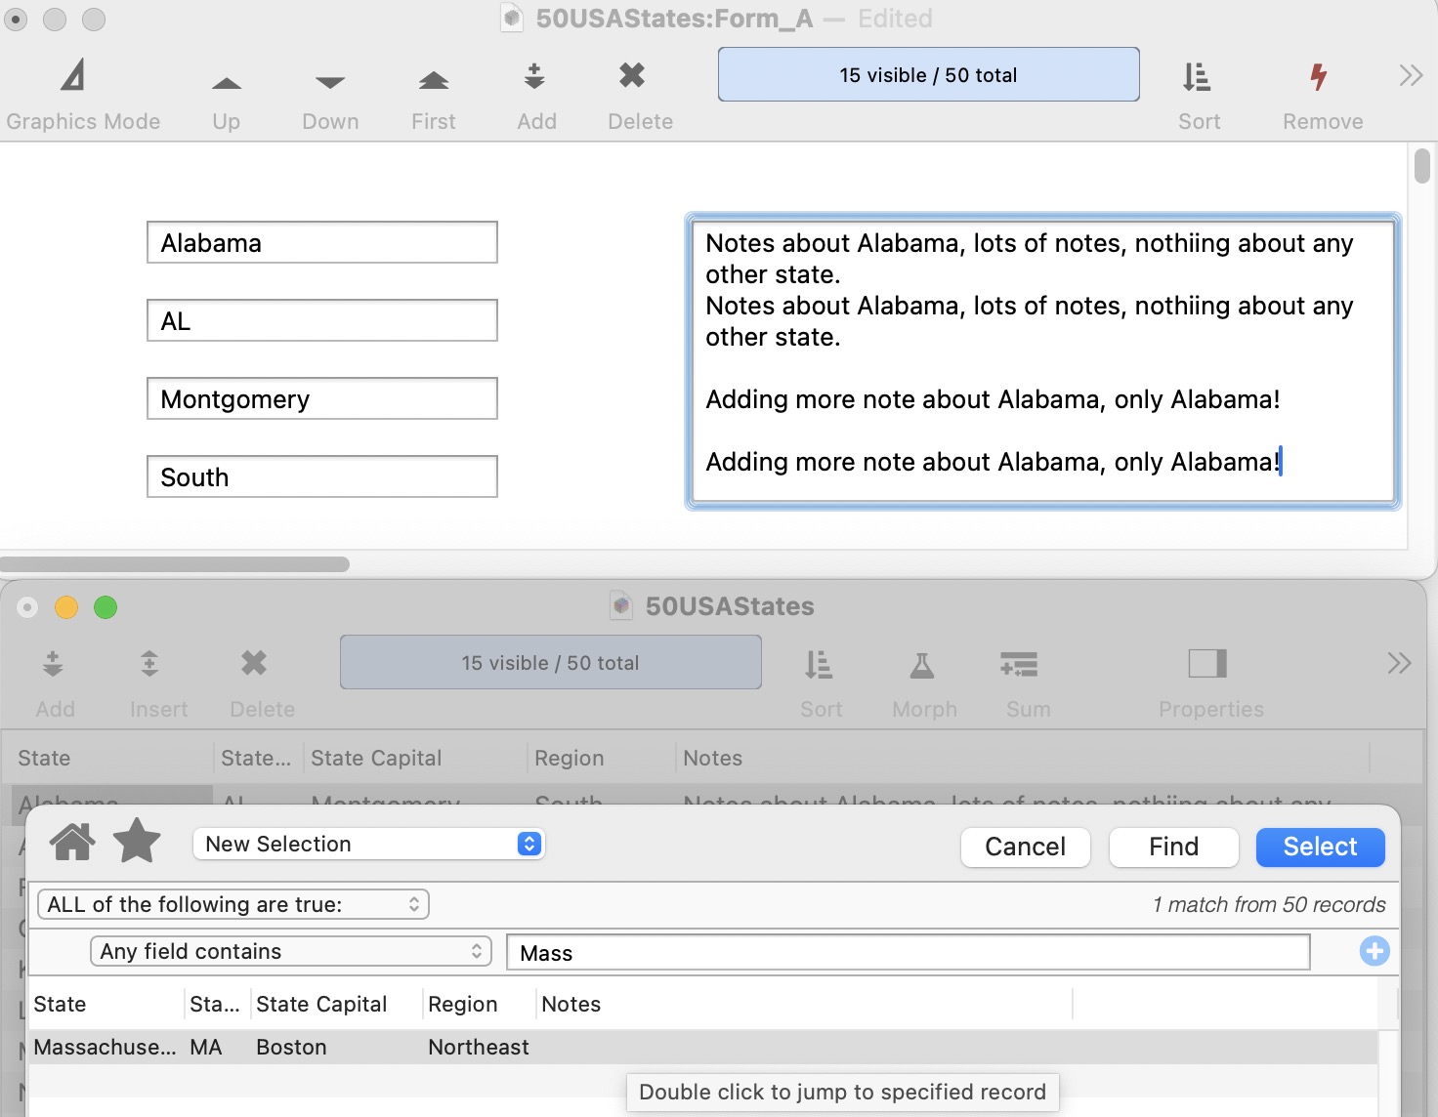Click inside the Alabama notes text area
Image resolution: width=1438 pixels, height=1117 pixels.
click(1042, 361)
